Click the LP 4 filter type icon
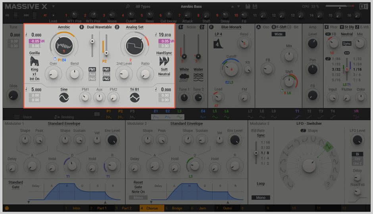Screen dimensions: 373x214 (218, 44)
